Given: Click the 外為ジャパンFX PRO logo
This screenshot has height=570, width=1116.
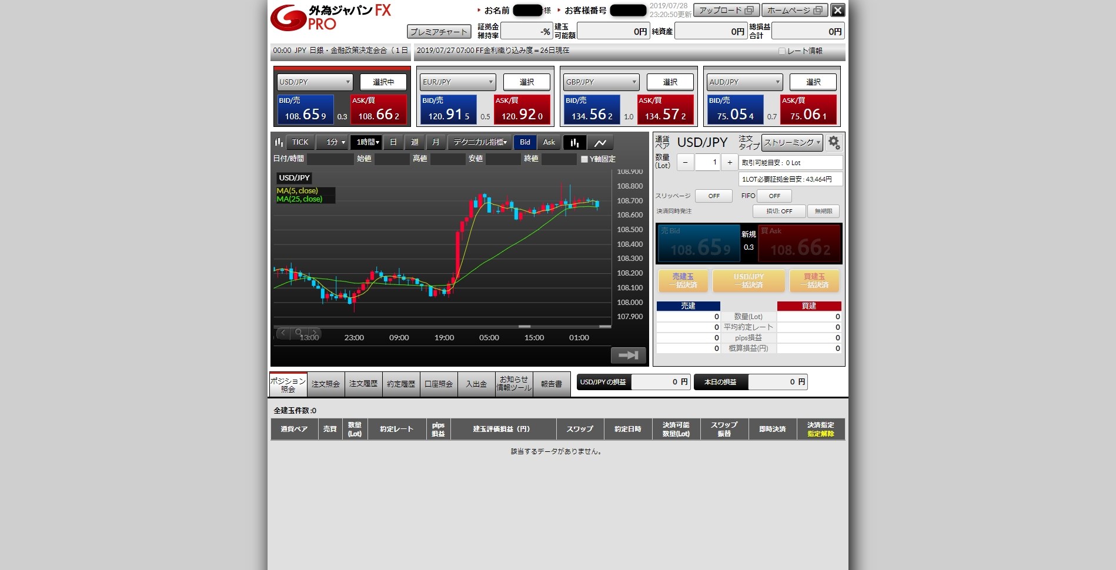Looking at the screenshot, I should [330, 18].
